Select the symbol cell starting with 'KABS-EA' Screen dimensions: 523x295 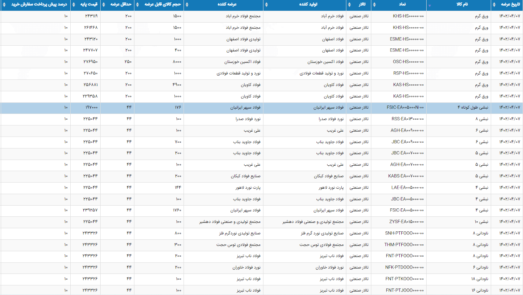click(x=406, y=176)
